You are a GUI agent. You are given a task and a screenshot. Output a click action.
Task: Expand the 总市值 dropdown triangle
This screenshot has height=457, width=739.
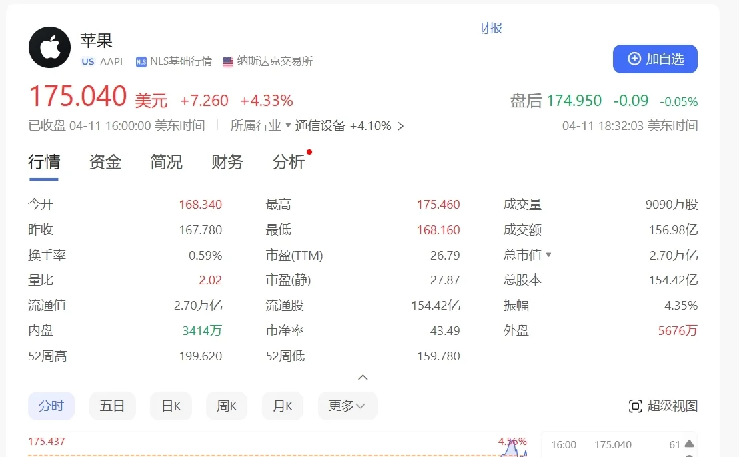[548, 255]
